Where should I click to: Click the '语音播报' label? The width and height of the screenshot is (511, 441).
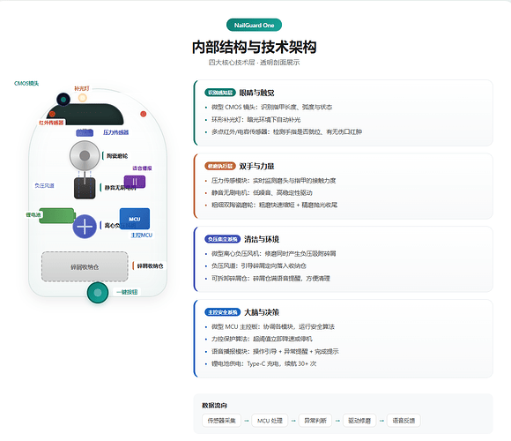pyautogui.click(x=142, y=168)
